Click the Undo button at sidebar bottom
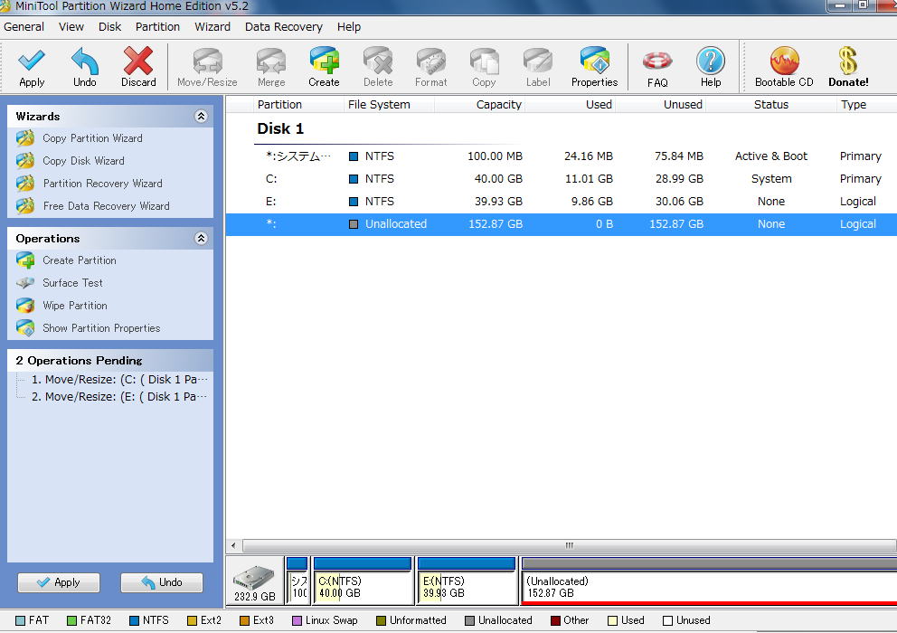Screen dimensions: 897x633 coord(162,582)
